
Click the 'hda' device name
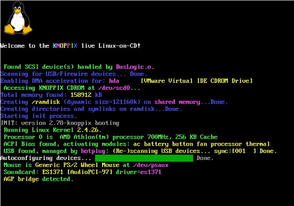click(x=114, y=81)
